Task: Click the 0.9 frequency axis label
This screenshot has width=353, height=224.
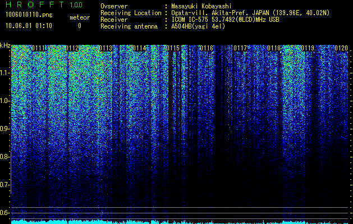Action: [4, 129]
